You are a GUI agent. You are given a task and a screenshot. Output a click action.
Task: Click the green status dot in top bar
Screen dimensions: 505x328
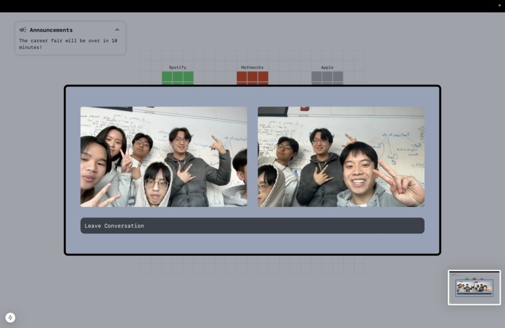point(499,6)
